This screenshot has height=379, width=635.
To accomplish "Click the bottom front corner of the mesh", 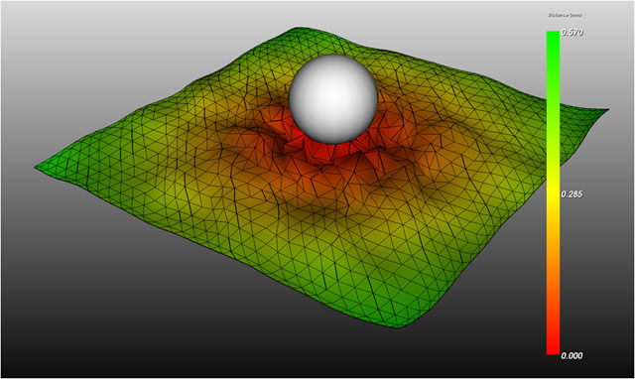I will (399, 323).
